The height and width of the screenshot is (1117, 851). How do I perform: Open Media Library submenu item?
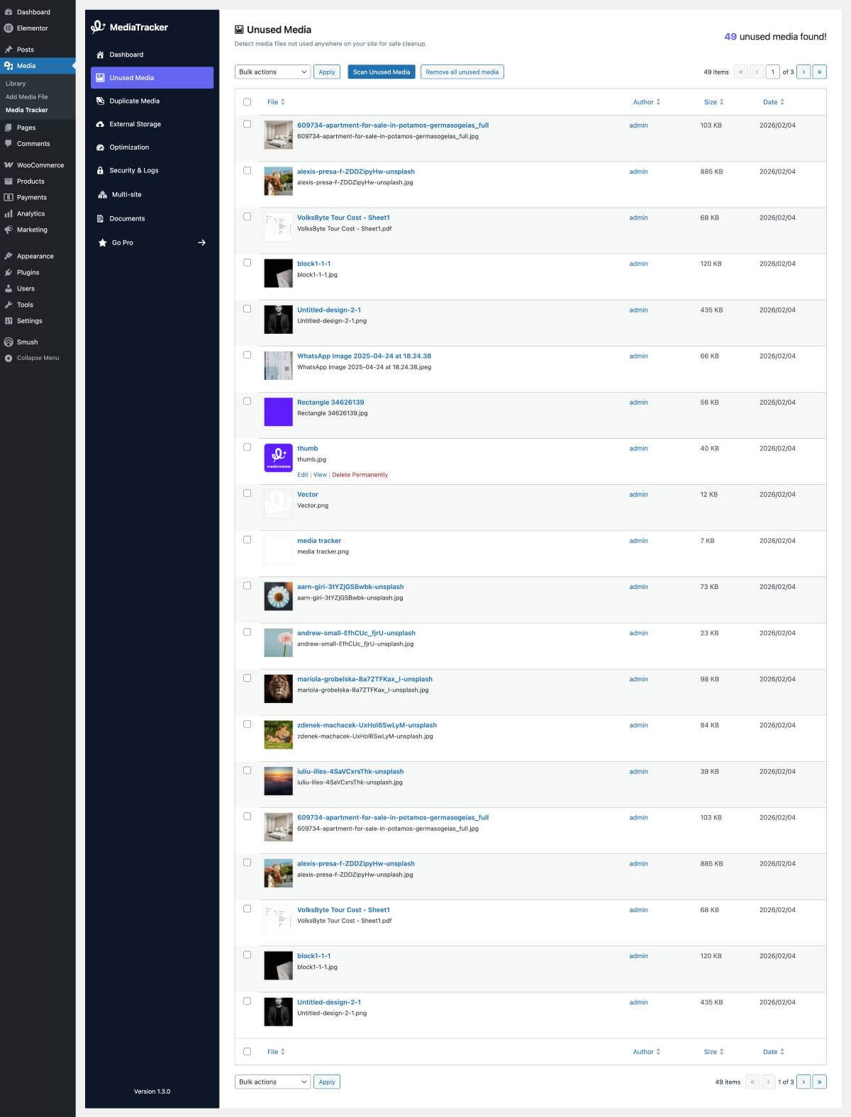coord(16,84)
